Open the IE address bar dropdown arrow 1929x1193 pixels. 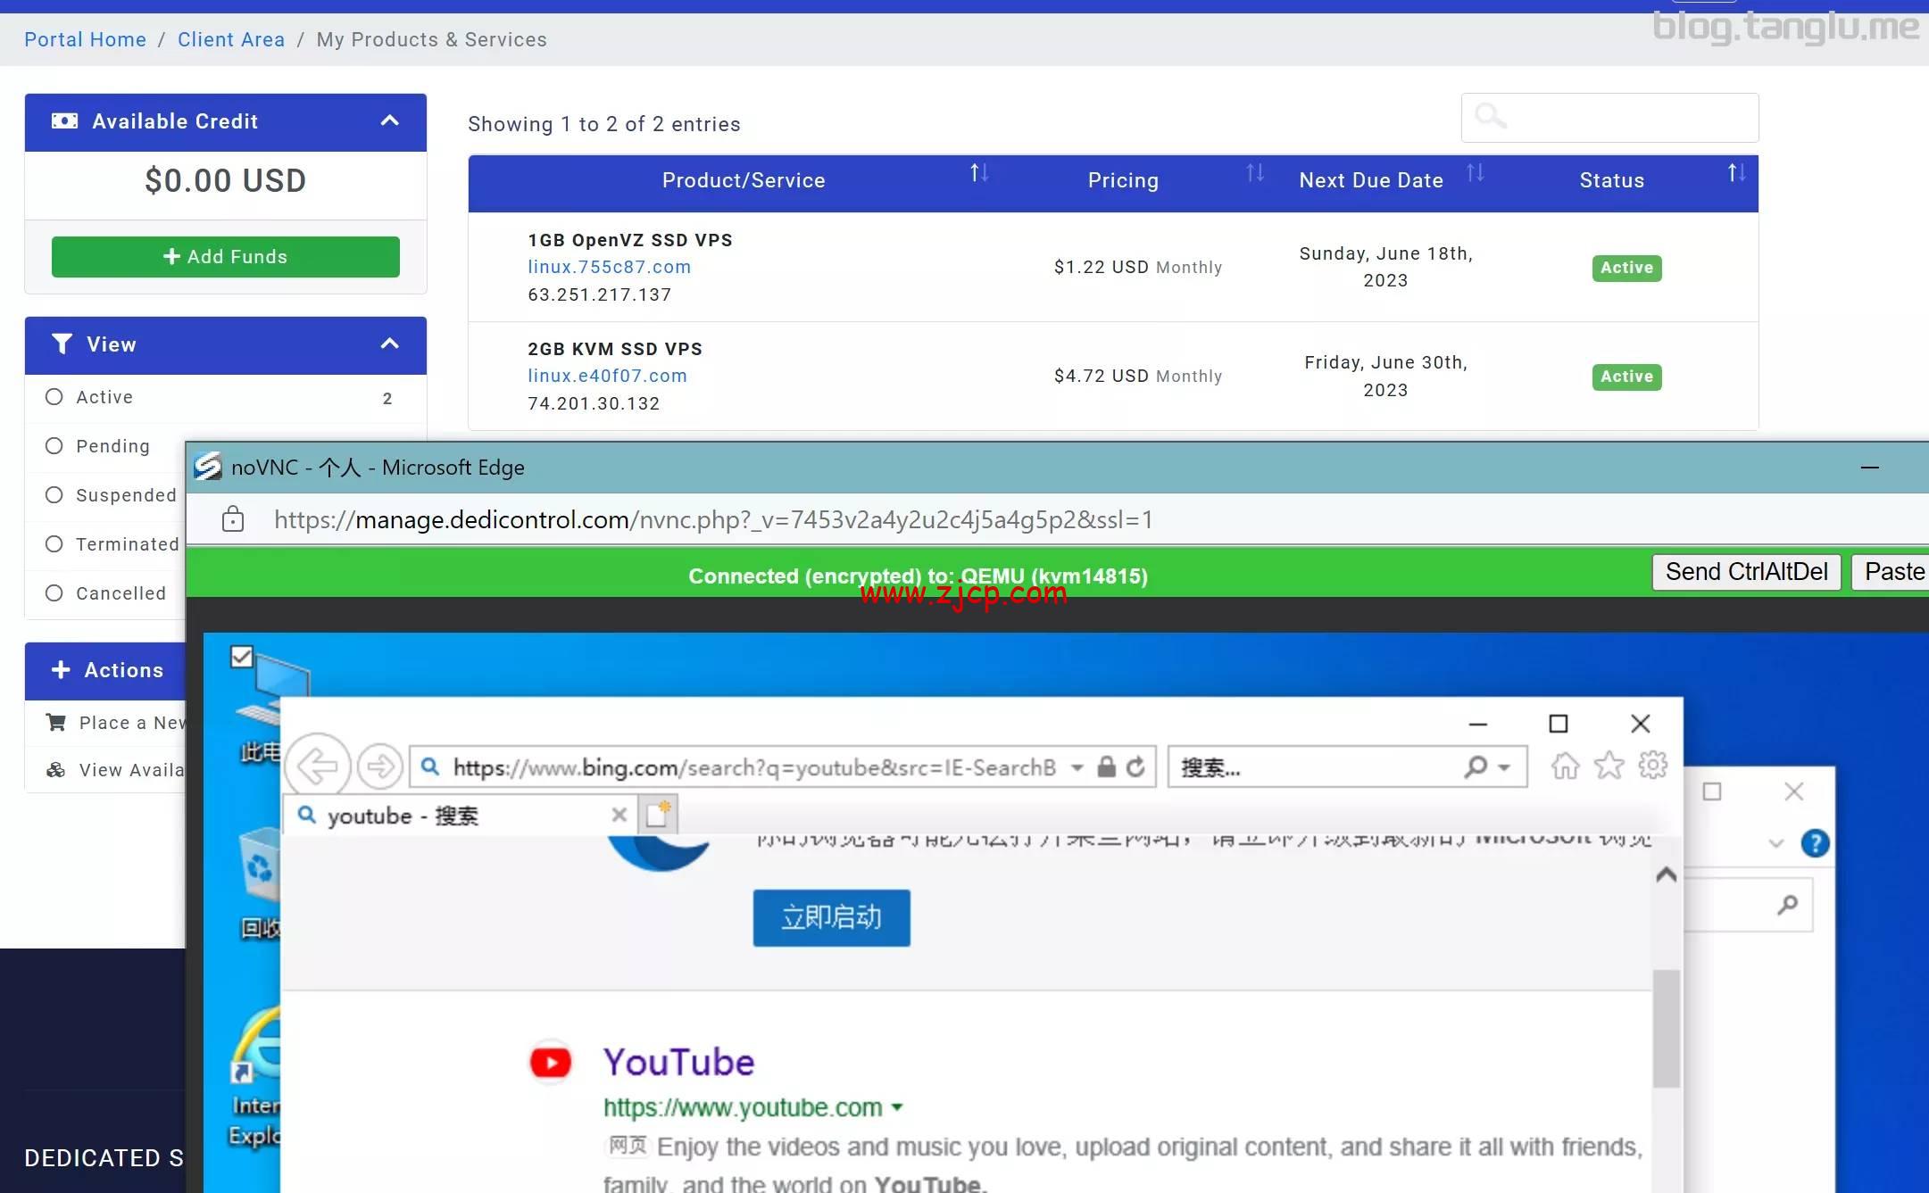point(1077,767)
